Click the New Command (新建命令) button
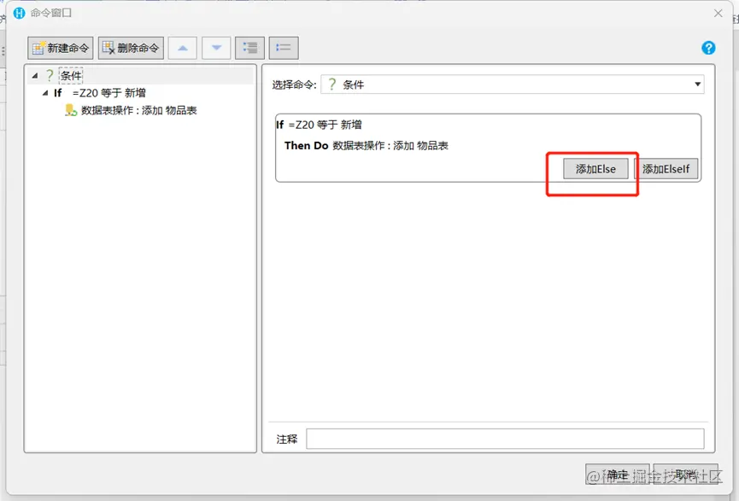The height and width of the screenshot is (501, 739). [61, 48]
